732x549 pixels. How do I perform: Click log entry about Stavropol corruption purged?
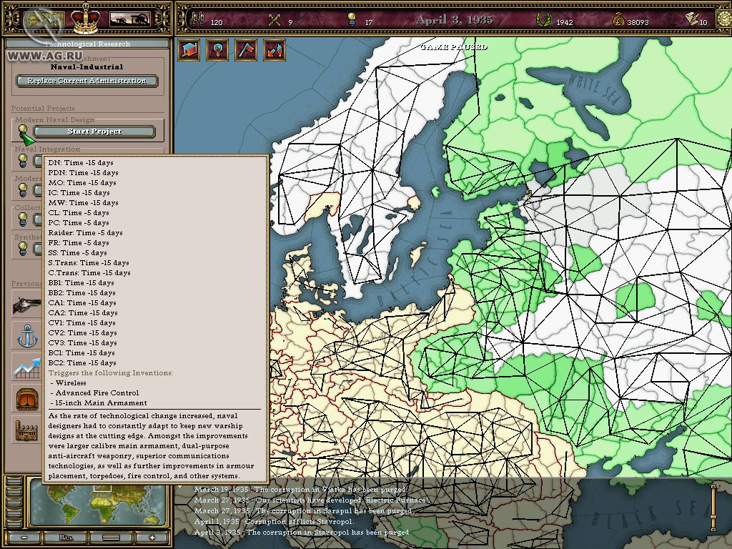point(302,532)
